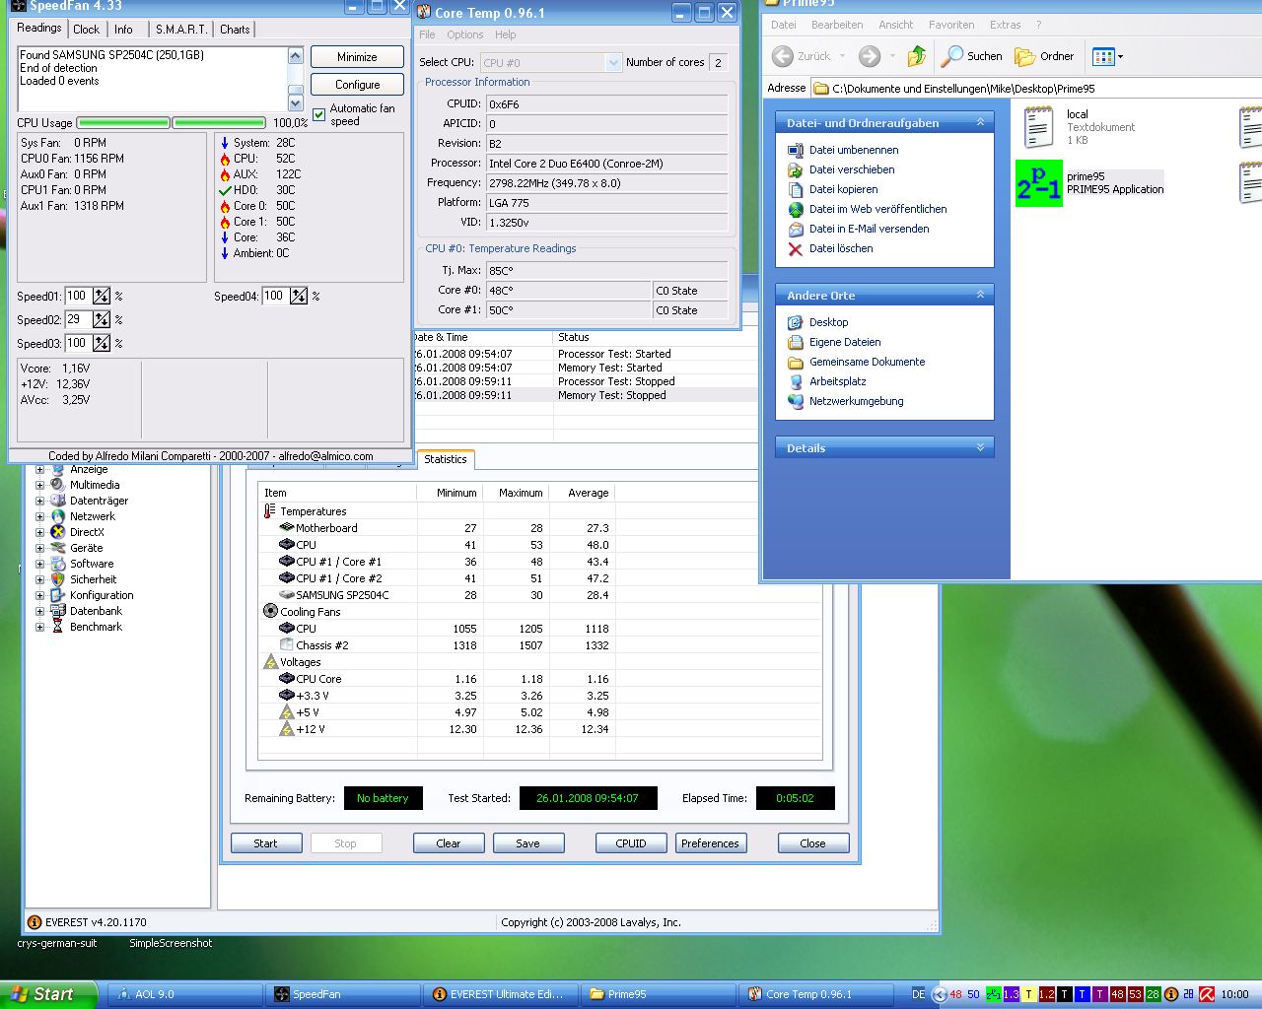Click the Arbeitsplatz computer icon

coord(796,381)
